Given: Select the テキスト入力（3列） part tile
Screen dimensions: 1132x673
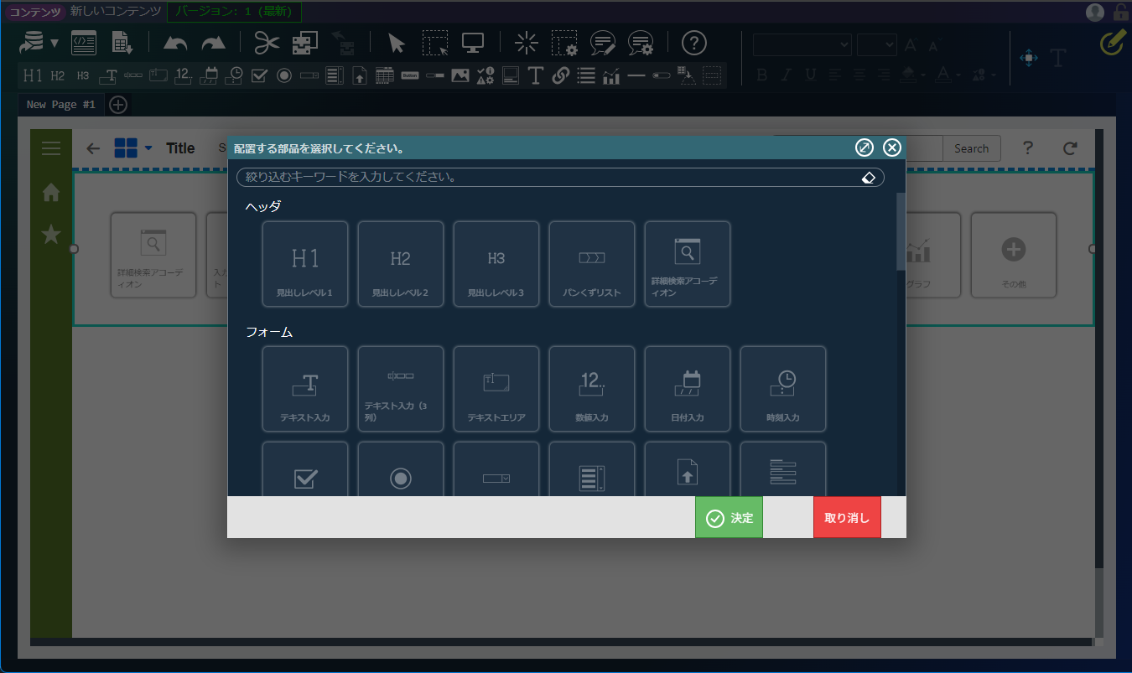Looking at the screenshot, I should coord(401,389).
